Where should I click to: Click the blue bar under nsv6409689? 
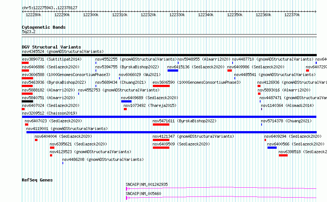(126, 101)
